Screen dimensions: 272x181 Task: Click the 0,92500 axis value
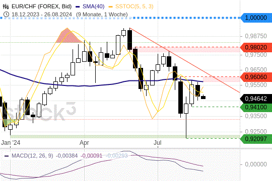pos(256,131)
